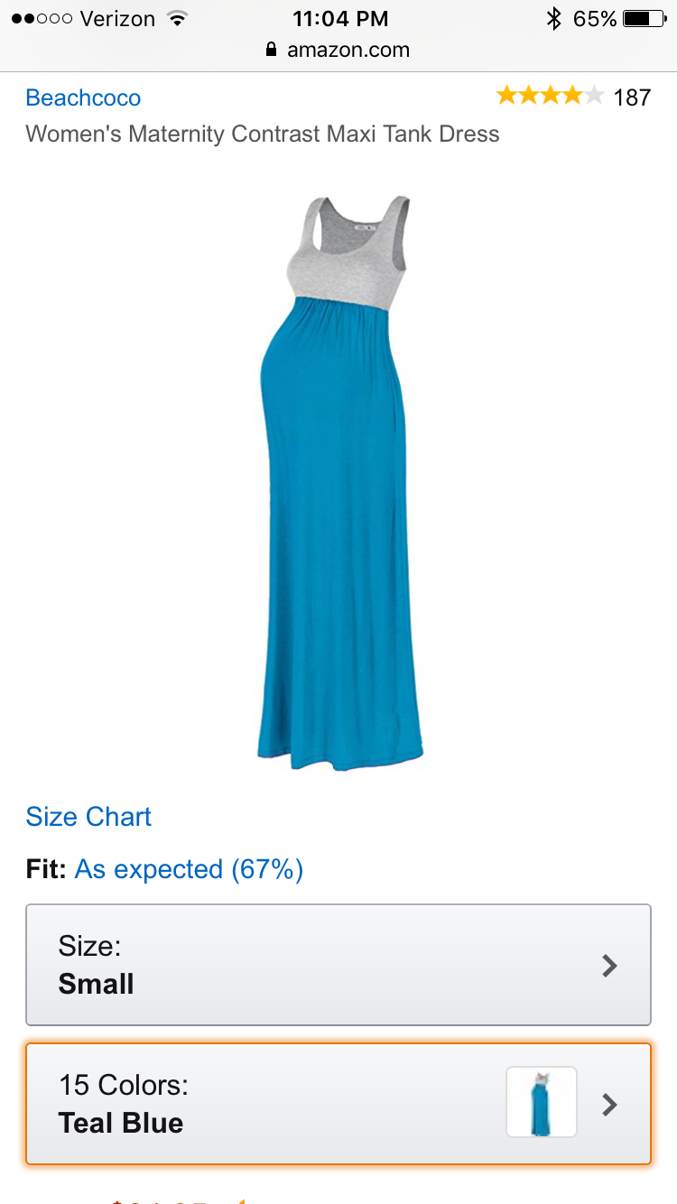
Task: Tap the Verizon signal strength dots
Action: click(42, 18)
